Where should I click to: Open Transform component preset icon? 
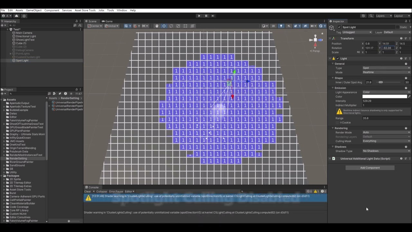[x=405, y=38]
